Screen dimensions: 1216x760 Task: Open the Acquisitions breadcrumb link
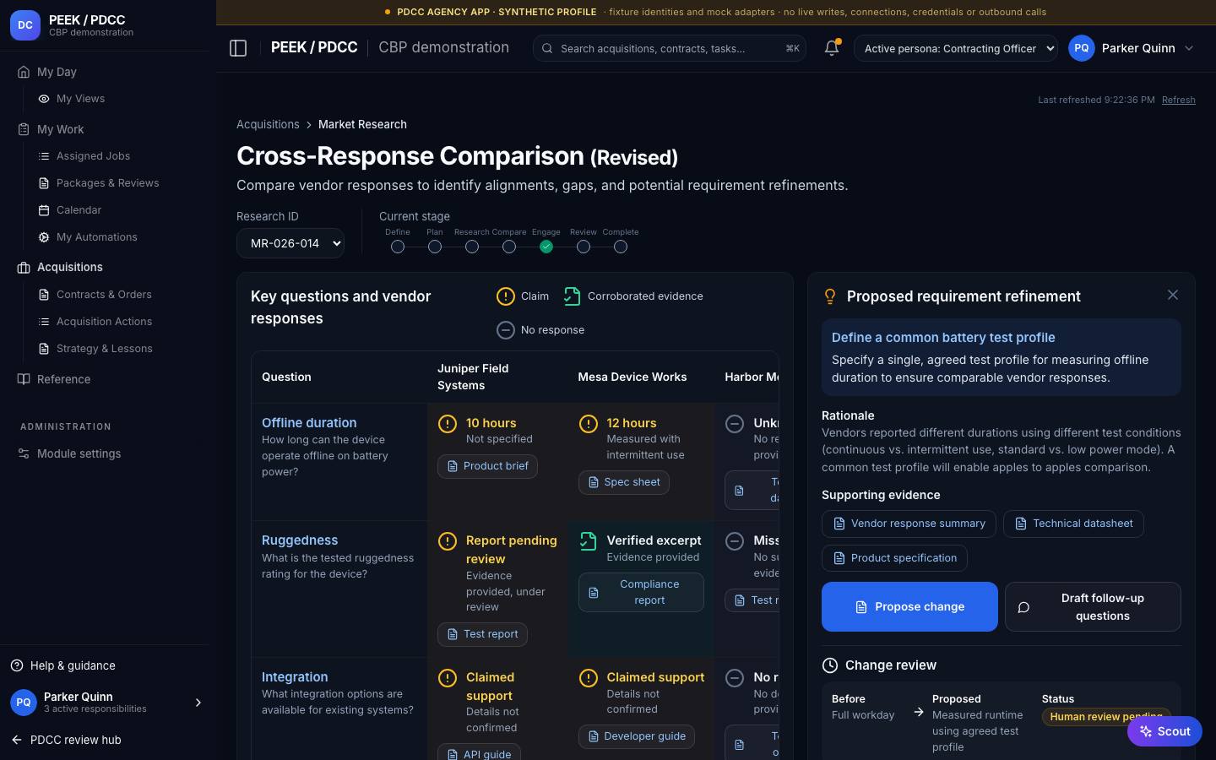(x=268, y=124)
